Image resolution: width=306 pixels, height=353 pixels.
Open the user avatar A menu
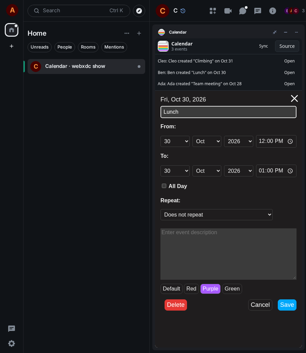point(12,11)
